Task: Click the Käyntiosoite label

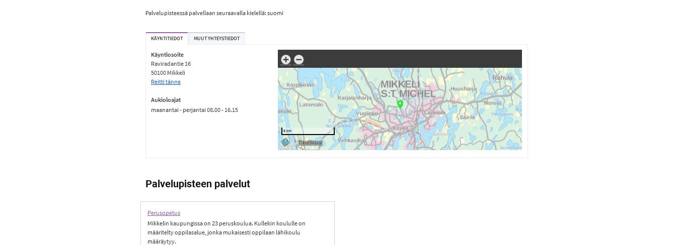Action: tap(167, 55)
